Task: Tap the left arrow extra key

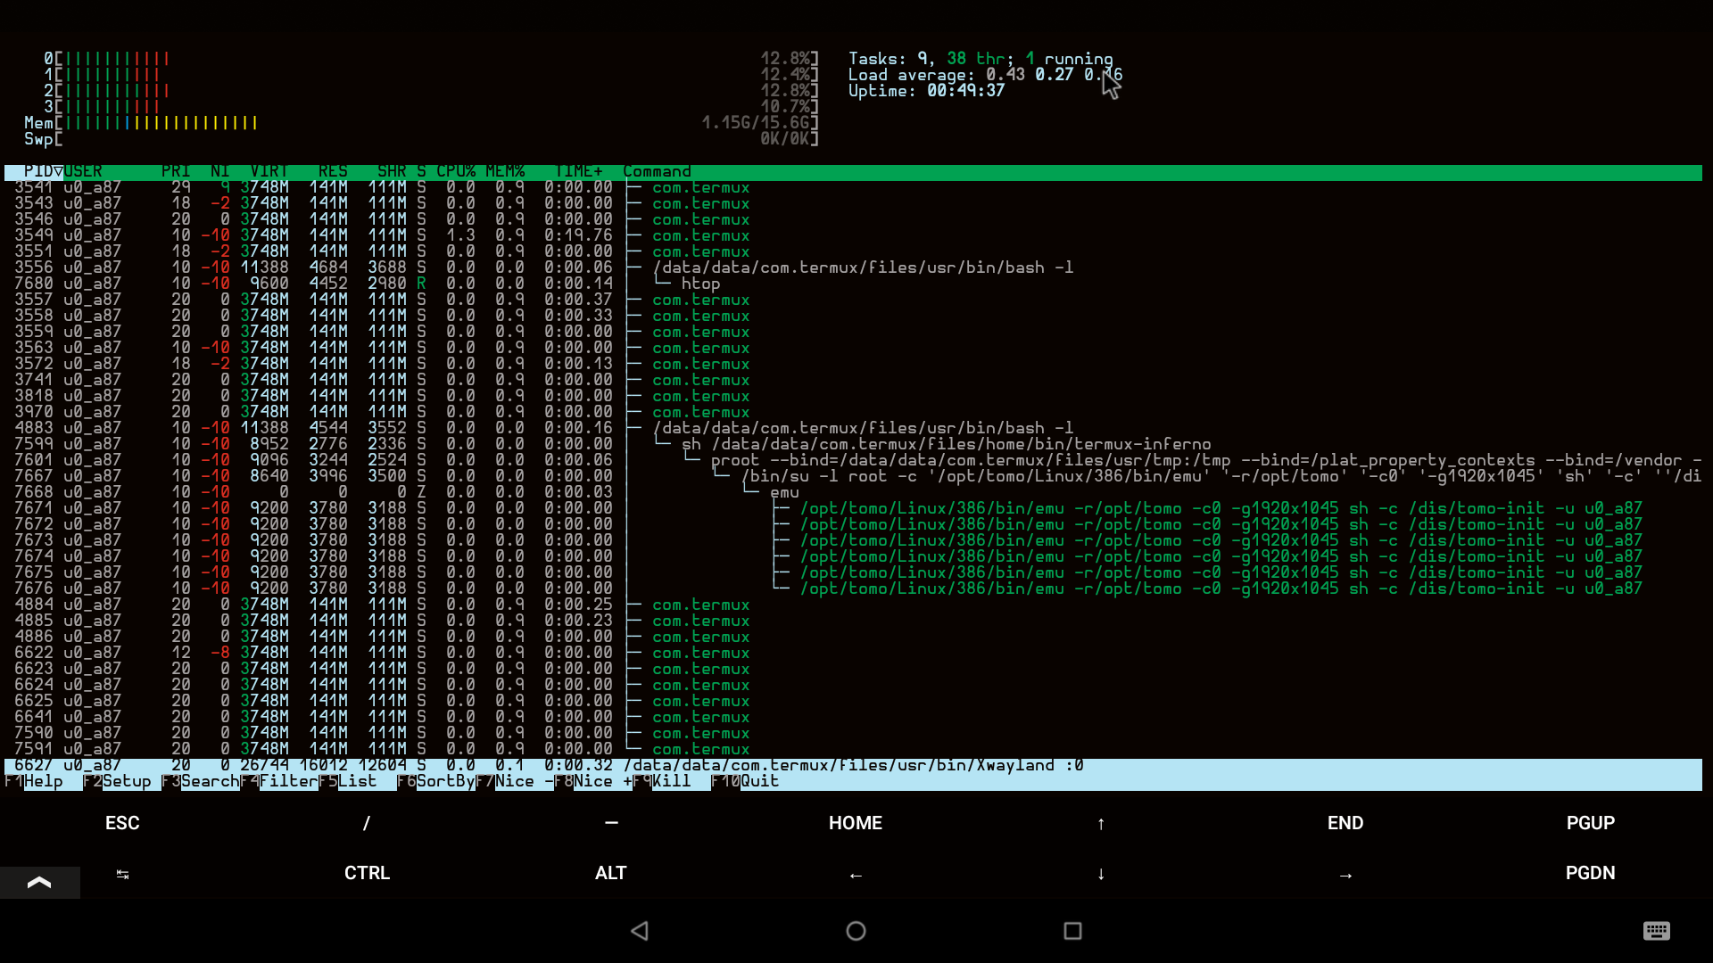Action: pos(856,874)
